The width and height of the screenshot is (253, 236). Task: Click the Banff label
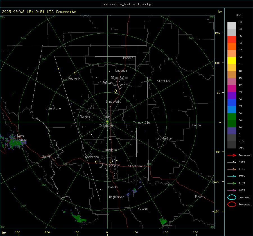pos(46,156)
